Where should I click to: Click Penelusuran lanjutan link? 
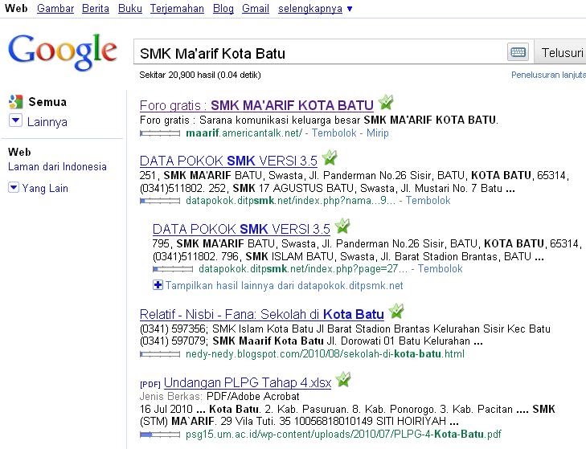coord(548,75)
